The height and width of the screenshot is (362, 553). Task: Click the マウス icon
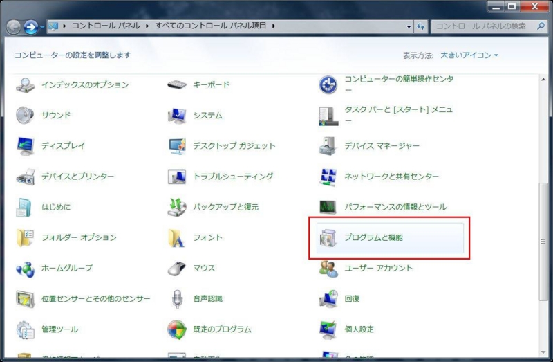pyautogui.click(x=177, y=269)
